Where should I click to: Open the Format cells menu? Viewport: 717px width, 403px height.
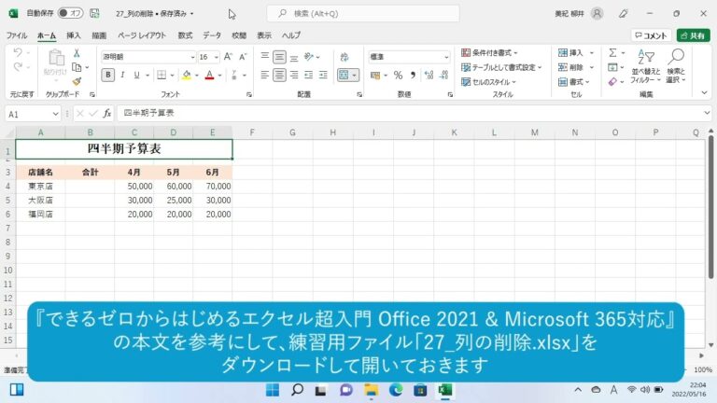[x=574, y=82]
